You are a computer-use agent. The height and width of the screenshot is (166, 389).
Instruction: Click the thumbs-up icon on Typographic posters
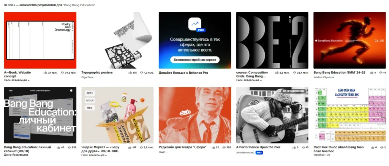pyautogui.click(x=130, y=73)
